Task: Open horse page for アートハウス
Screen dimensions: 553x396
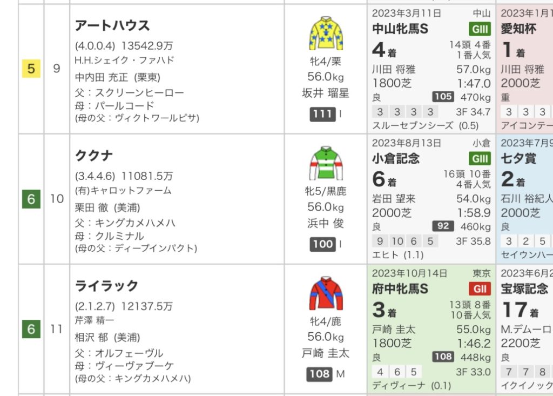Action: pyautogui.click(x=112, y=25)
